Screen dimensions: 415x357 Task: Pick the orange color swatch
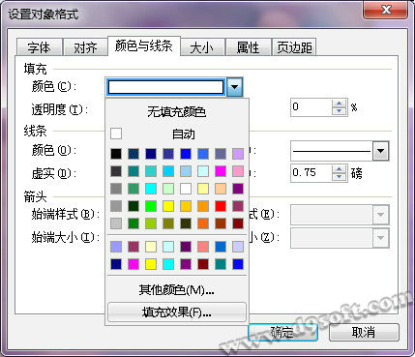[x=203, y=206]
